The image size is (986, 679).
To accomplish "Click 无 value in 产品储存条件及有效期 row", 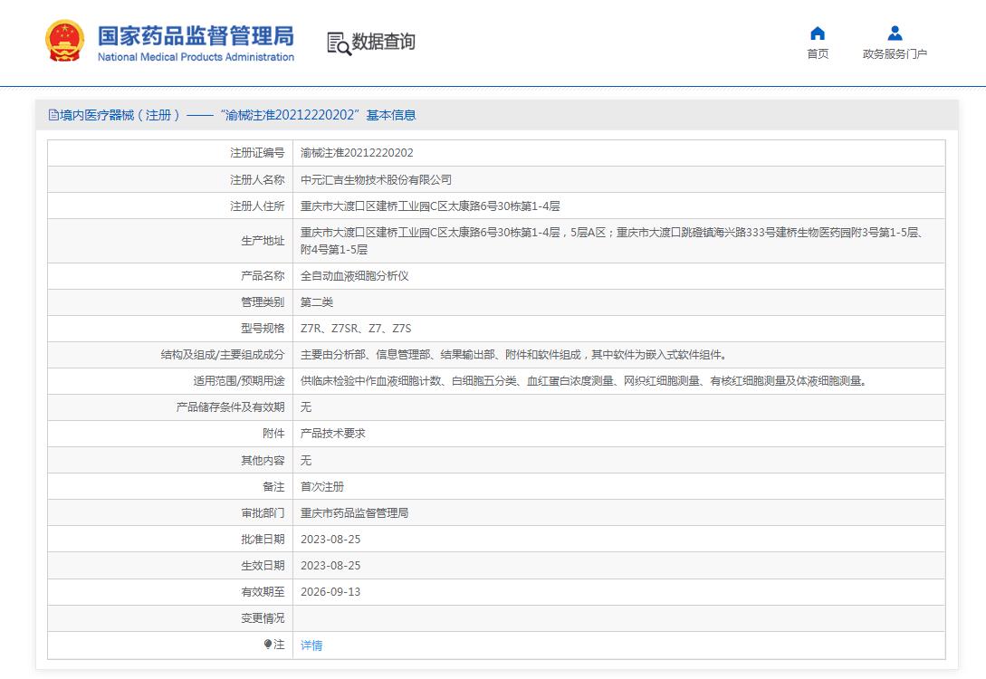I will (x=306, y=407).
